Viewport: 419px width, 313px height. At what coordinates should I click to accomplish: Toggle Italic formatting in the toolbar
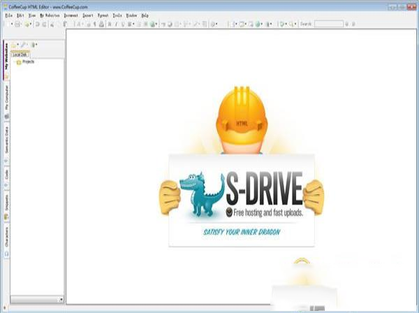(116, 24)
